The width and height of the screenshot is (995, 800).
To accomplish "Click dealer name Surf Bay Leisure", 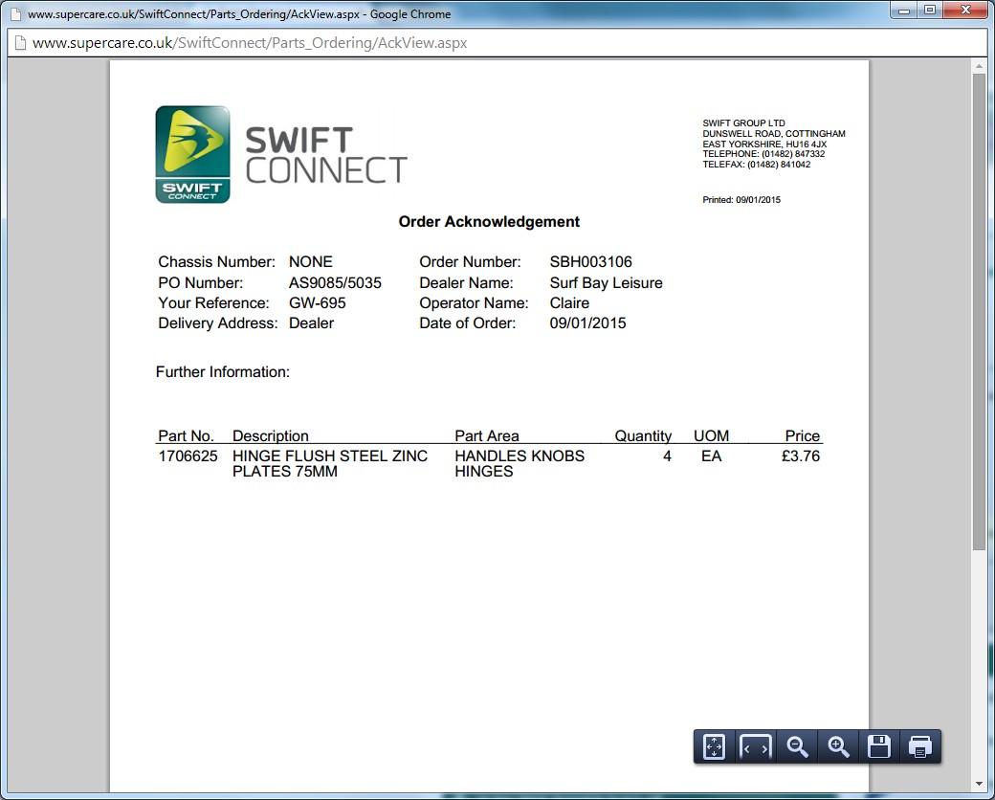I will pos(606,282).
